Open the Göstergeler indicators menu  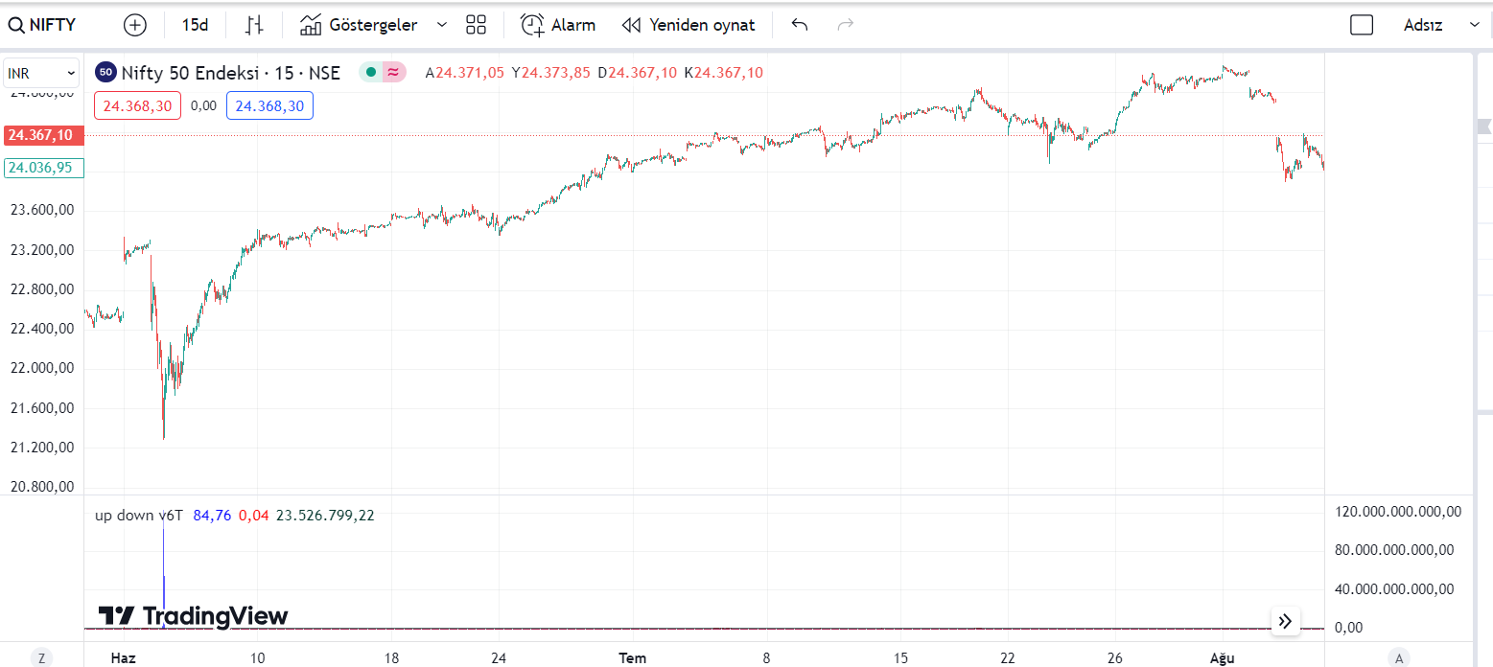(360, 25)
